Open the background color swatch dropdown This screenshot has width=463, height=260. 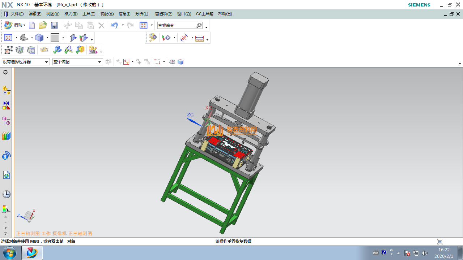coord(63,38)
